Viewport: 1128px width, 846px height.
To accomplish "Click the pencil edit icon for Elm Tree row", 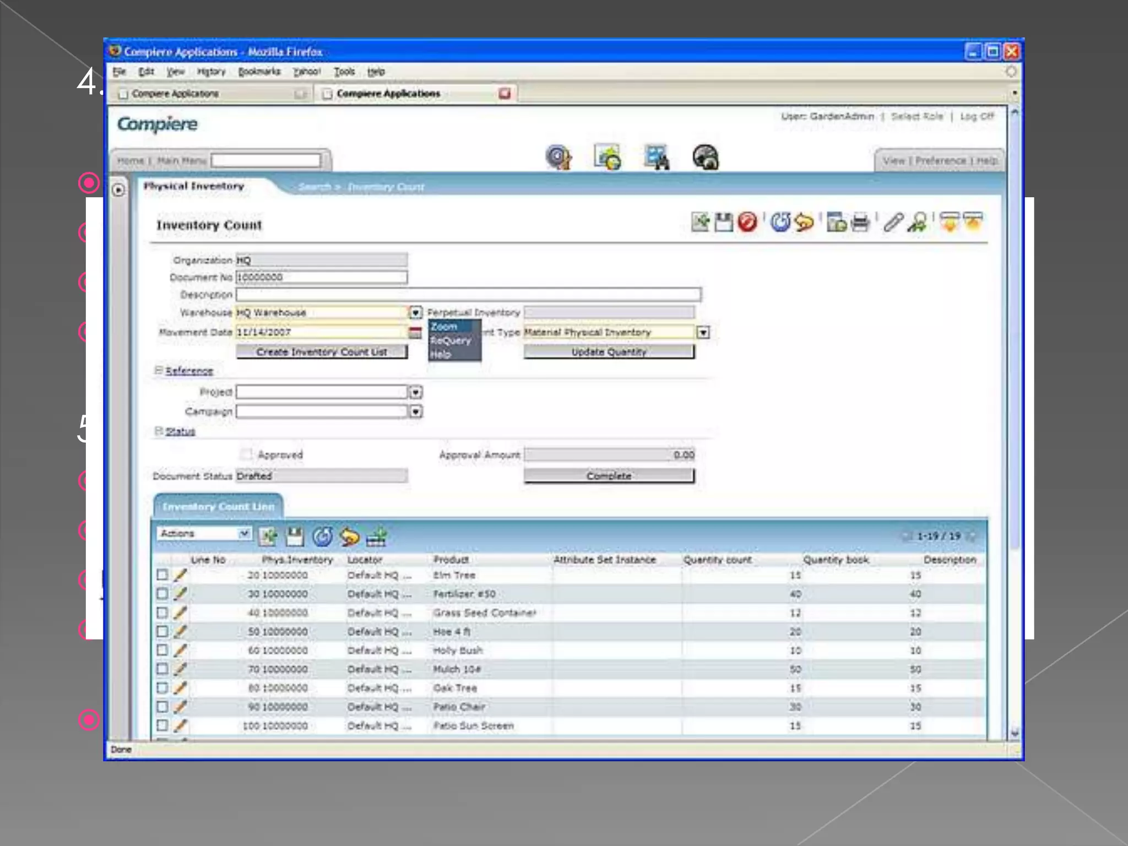I will (x=180, y=575).
